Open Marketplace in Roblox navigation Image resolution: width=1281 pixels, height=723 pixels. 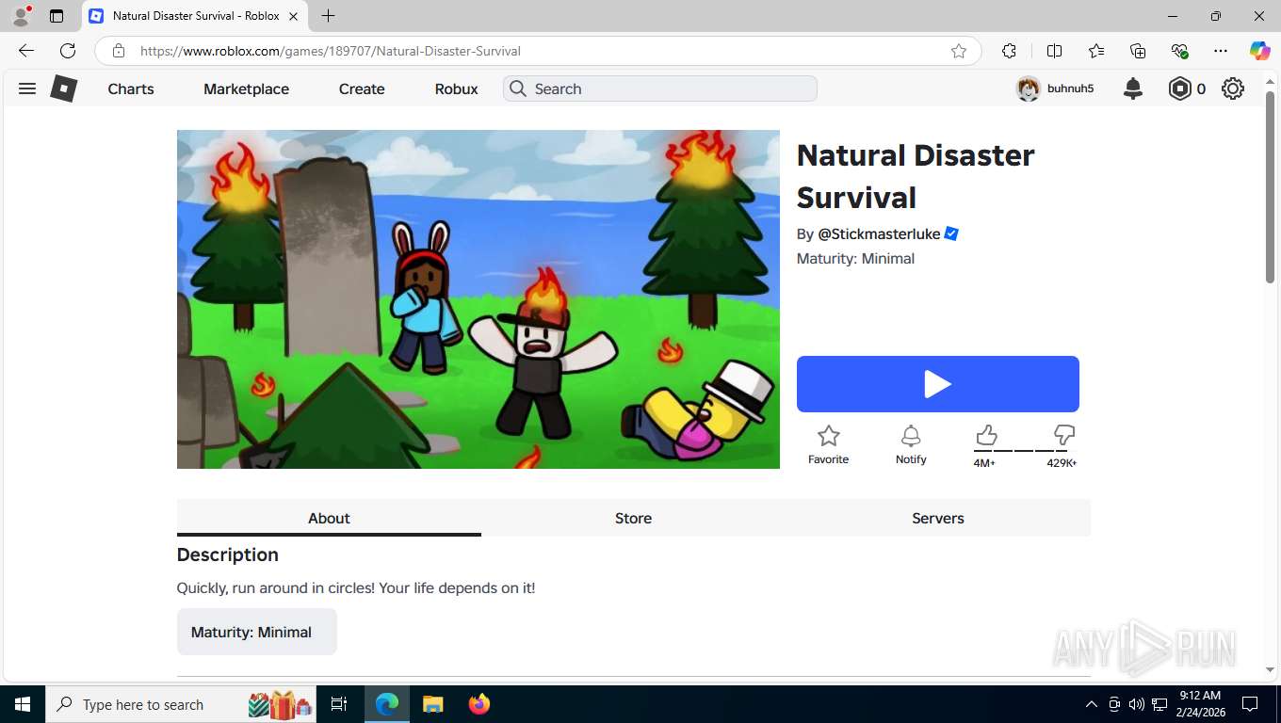click(247, 88)
